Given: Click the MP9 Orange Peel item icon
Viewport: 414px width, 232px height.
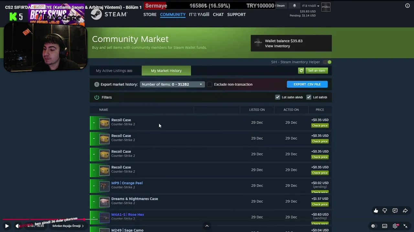Looking at the screenshot, I should [x=104, y=186].
